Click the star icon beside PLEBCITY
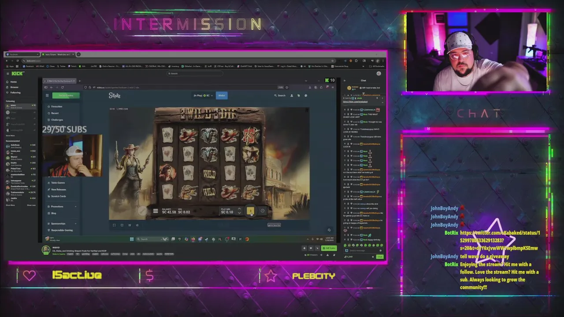This screenshot has height=317, width=564. (271, 276)
